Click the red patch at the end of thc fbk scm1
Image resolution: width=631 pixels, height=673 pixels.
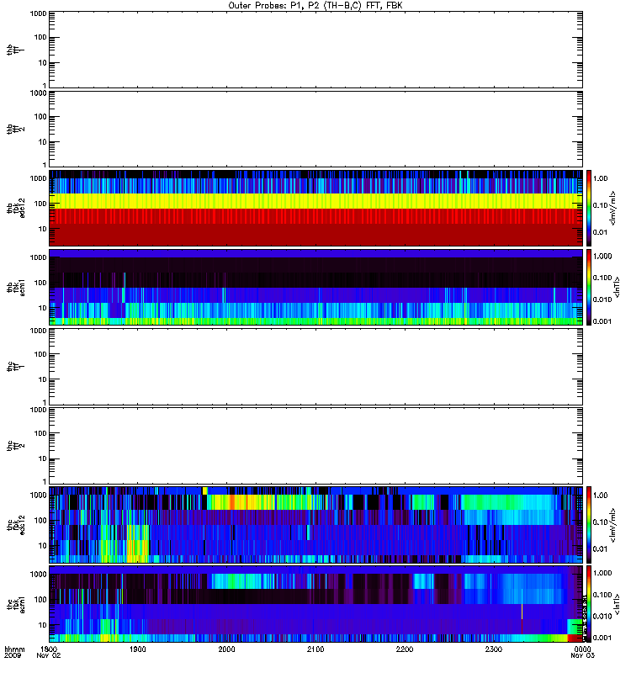tap(575, 639)
